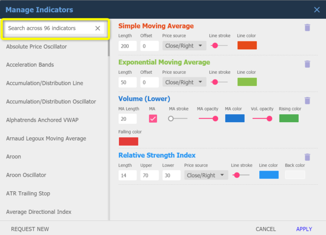Remove the Exponential Moving Average indicator

click(307, 64)
